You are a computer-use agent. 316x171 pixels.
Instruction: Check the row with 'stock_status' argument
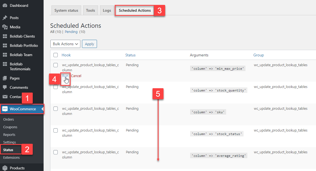[x=56, y=130]
